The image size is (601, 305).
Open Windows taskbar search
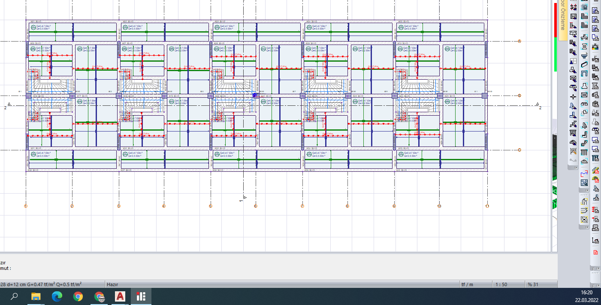[x=15, y=296]
